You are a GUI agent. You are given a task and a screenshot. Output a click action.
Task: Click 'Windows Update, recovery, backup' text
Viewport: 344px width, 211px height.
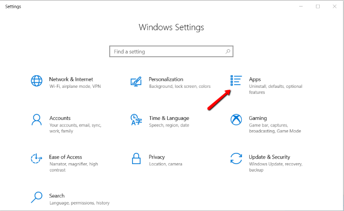coord(275,167)
